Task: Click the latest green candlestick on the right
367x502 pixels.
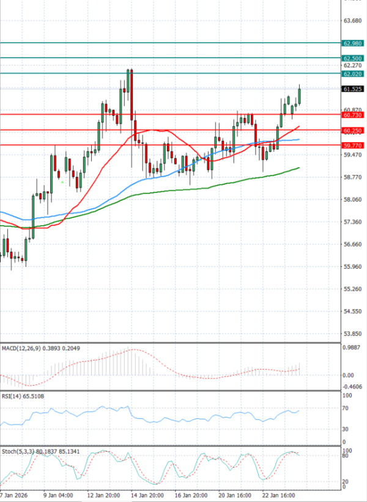Action: 300,96
